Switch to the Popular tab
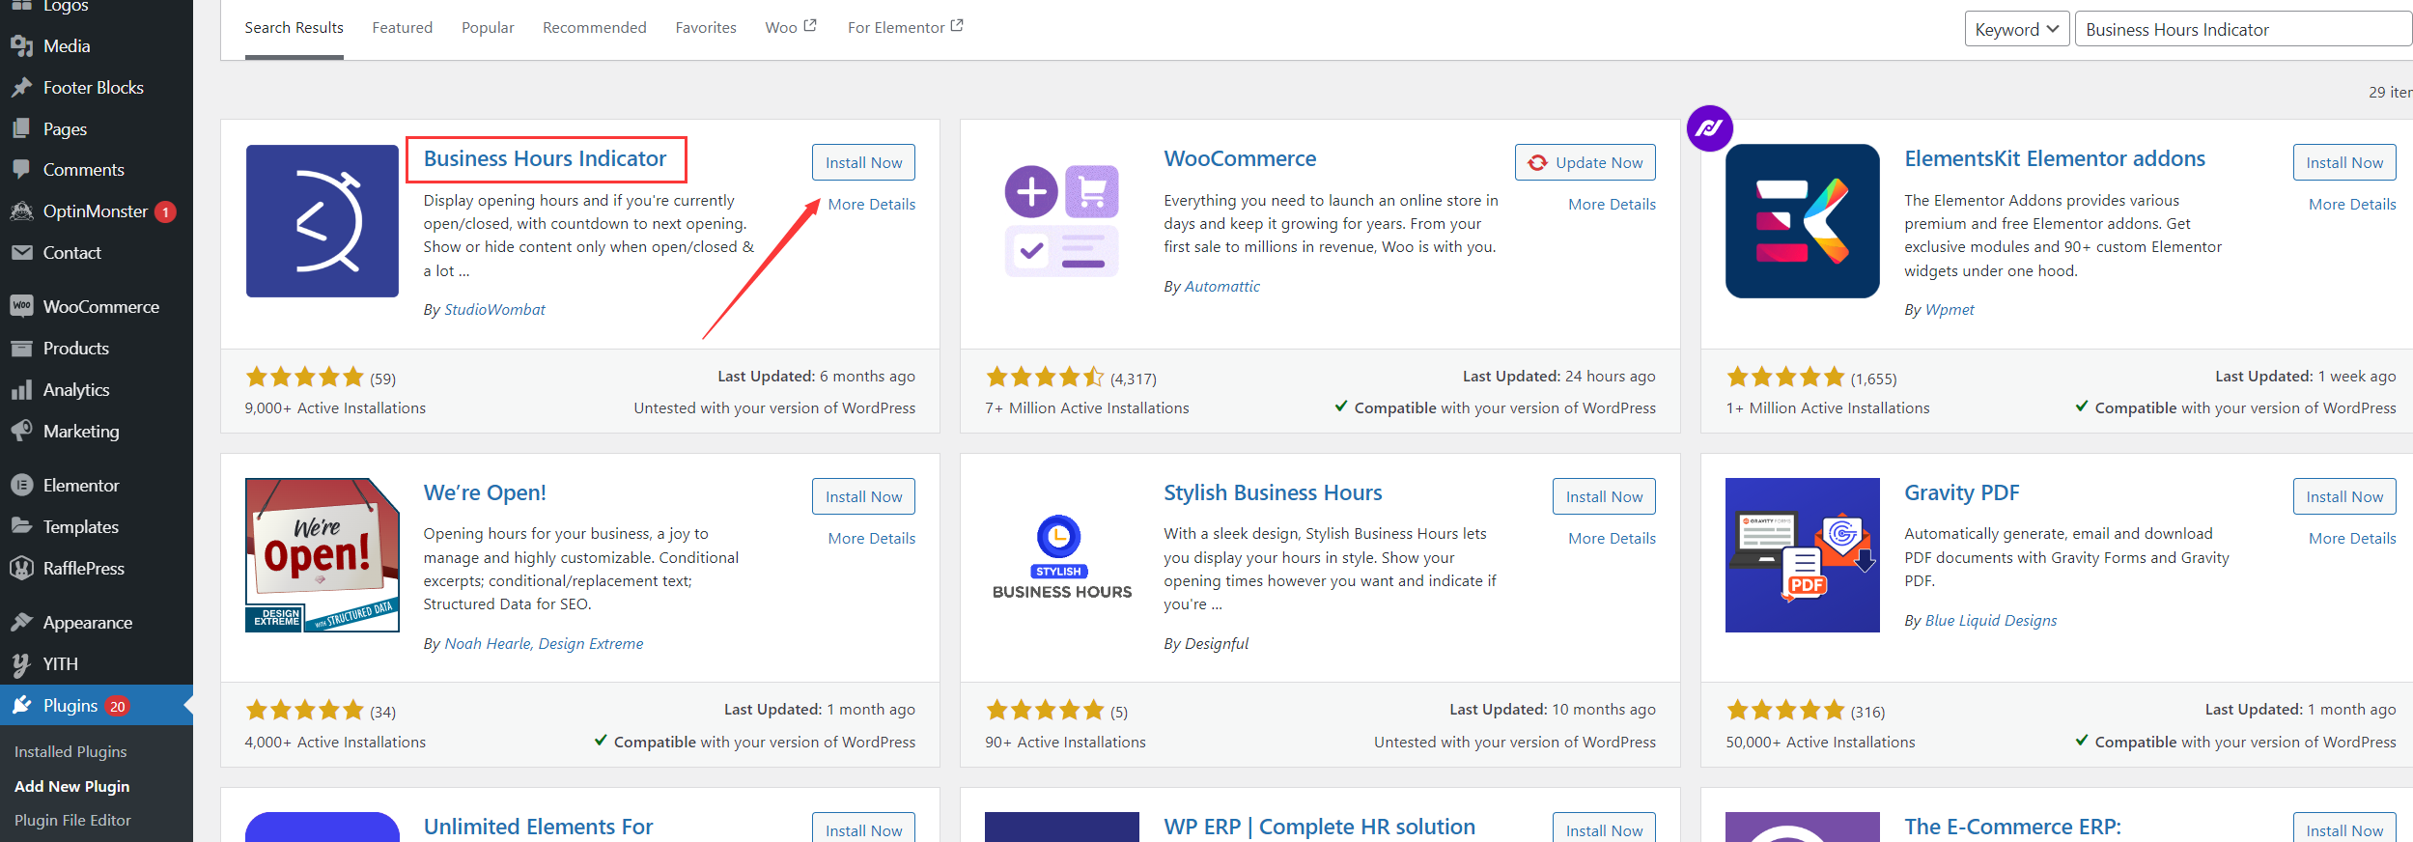The image size is (2413, 842). [488, 28]
